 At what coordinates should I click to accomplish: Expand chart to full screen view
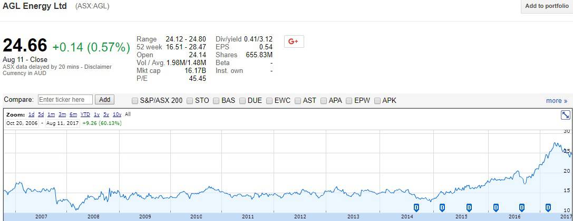(565, 115)
